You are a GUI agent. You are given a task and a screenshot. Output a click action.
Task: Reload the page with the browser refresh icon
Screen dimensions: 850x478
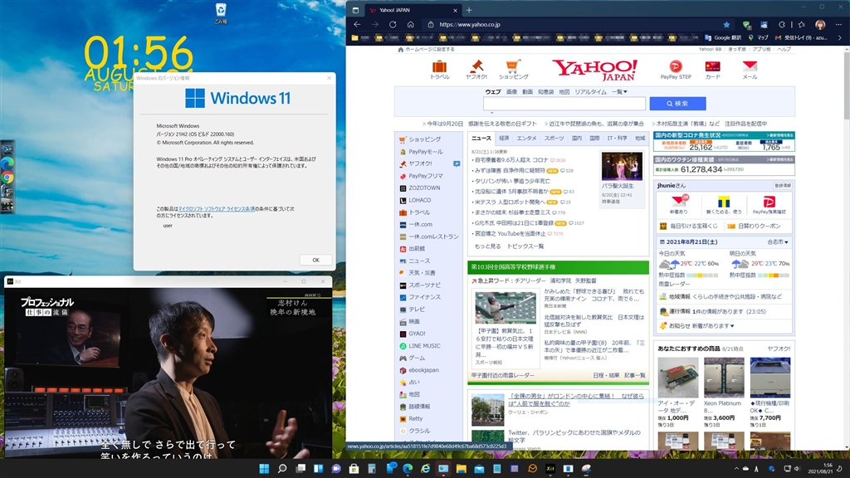(x=393, y=25)
